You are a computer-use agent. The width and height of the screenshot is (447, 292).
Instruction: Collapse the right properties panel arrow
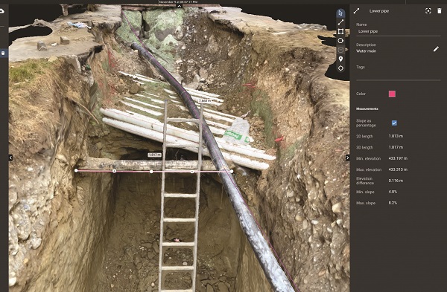coord(347,158)
